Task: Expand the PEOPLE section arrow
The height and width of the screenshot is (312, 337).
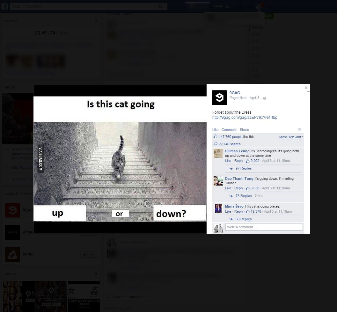Action: (x=96, y=21)
